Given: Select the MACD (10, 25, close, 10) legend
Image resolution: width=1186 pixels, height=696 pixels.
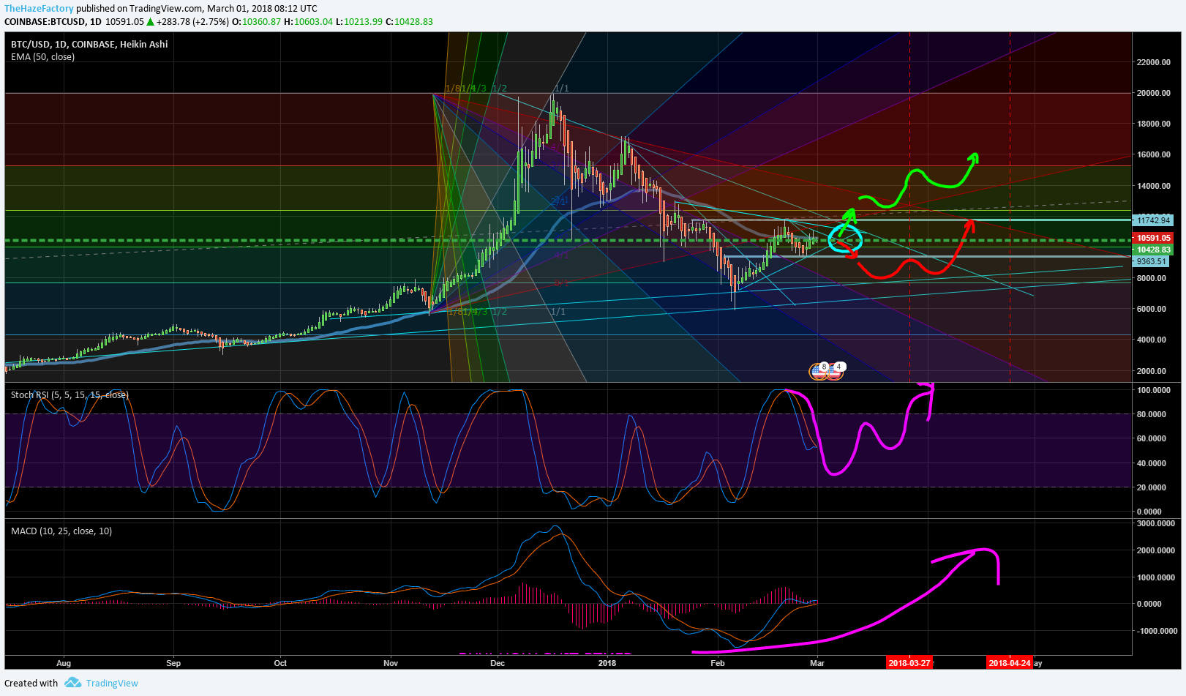Looking at the screenshot, I should (x=61, y=531).
